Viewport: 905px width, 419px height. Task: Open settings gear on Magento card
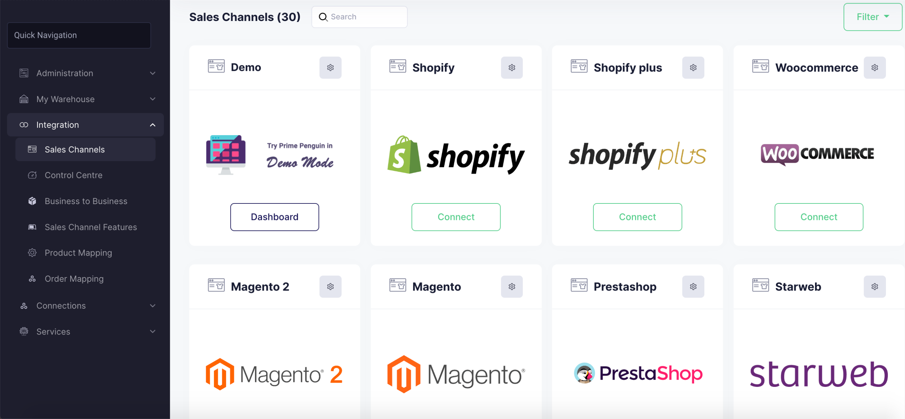pyautogui.click(x=512, y=286)
